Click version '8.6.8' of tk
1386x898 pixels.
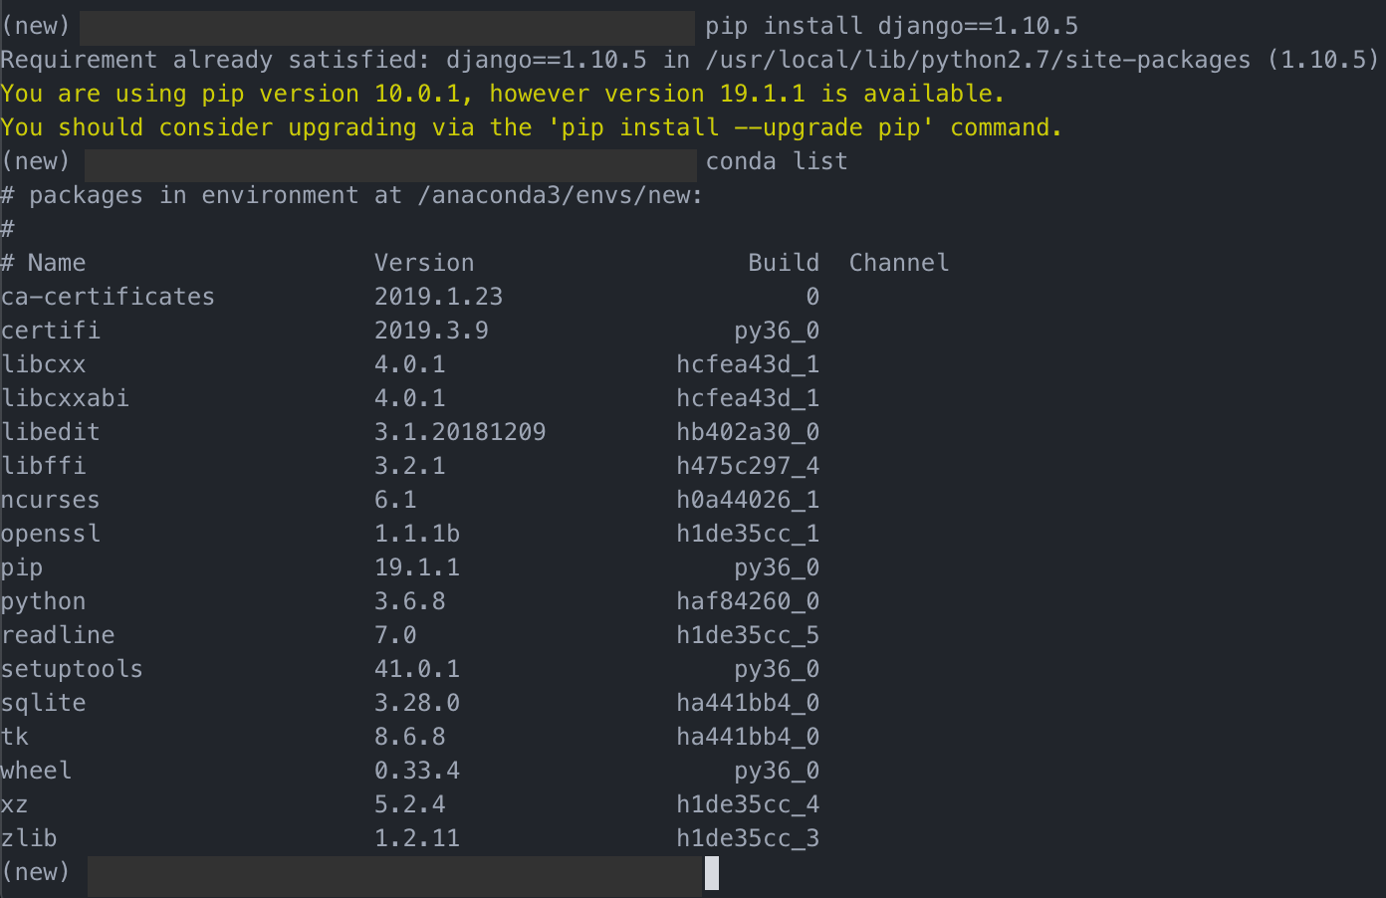[x=410, y=737]
